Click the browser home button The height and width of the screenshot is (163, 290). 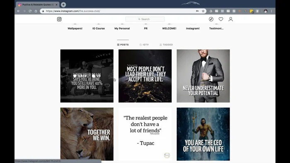pyautogui.click(x=36, y=11)
